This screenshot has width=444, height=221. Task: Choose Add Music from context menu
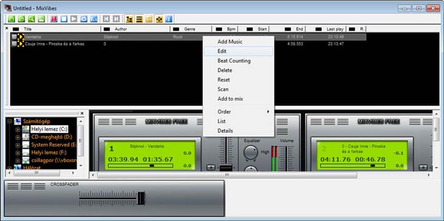[238, 41]
